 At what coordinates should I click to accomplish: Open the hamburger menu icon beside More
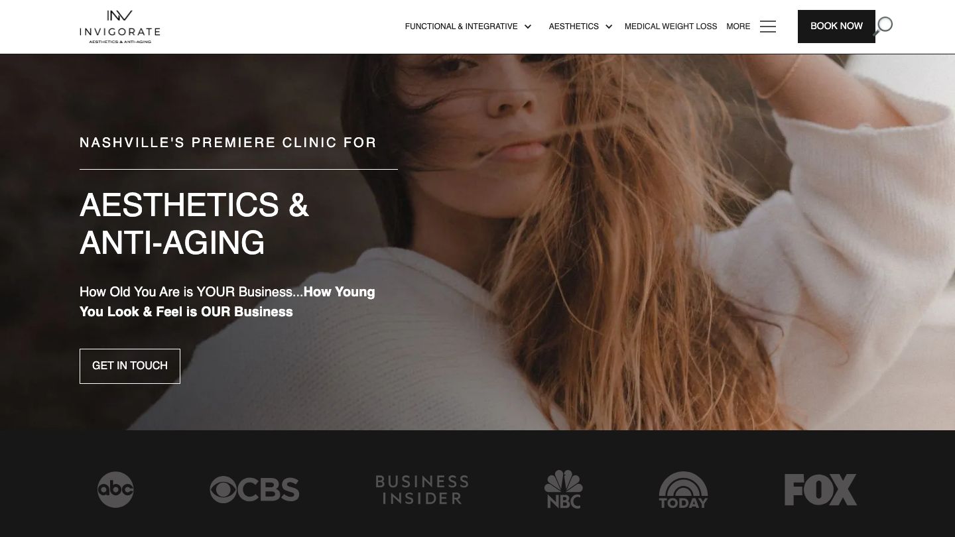coord(768,27)
